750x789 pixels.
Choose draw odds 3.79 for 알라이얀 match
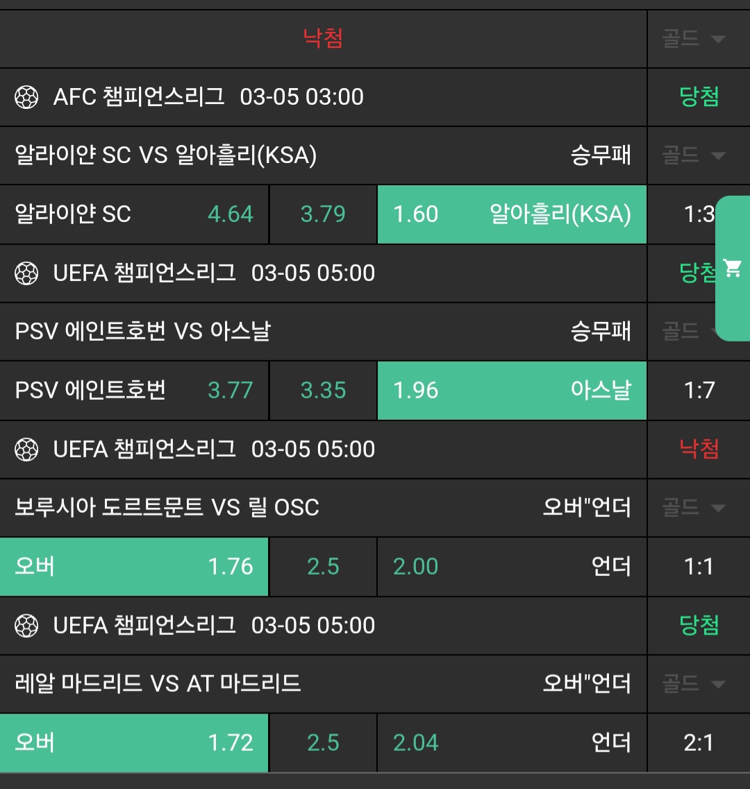323,214
